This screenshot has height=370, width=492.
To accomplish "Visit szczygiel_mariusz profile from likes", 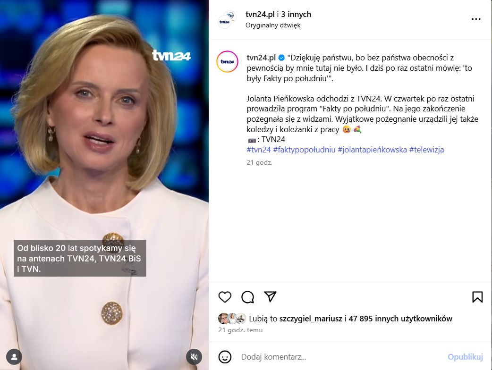I will pos(311,319).
